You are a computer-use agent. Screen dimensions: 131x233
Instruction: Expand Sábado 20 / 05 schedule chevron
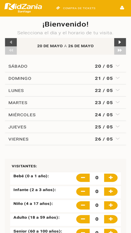click(118, 66)
